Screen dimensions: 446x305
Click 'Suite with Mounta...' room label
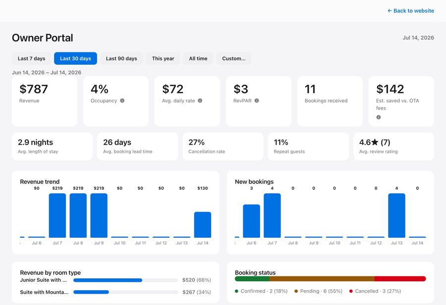(x=44, y=292)
